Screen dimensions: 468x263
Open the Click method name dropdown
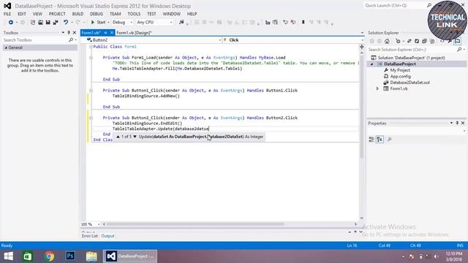coord(363,40)
